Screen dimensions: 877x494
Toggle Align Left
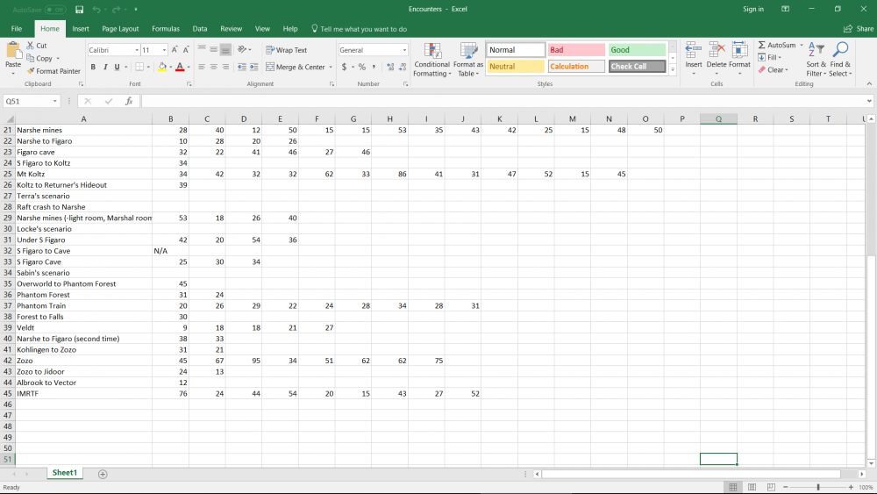[202, 67]
